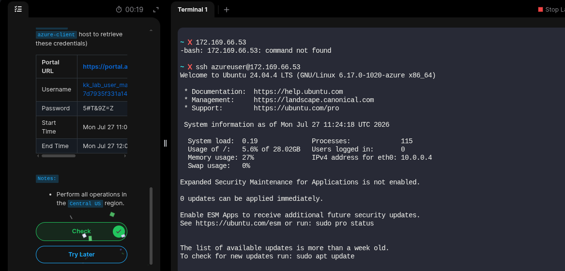
Task: Click the IPv4 address 10.0.0.4 entry
Action: click(x=372, y=157)
